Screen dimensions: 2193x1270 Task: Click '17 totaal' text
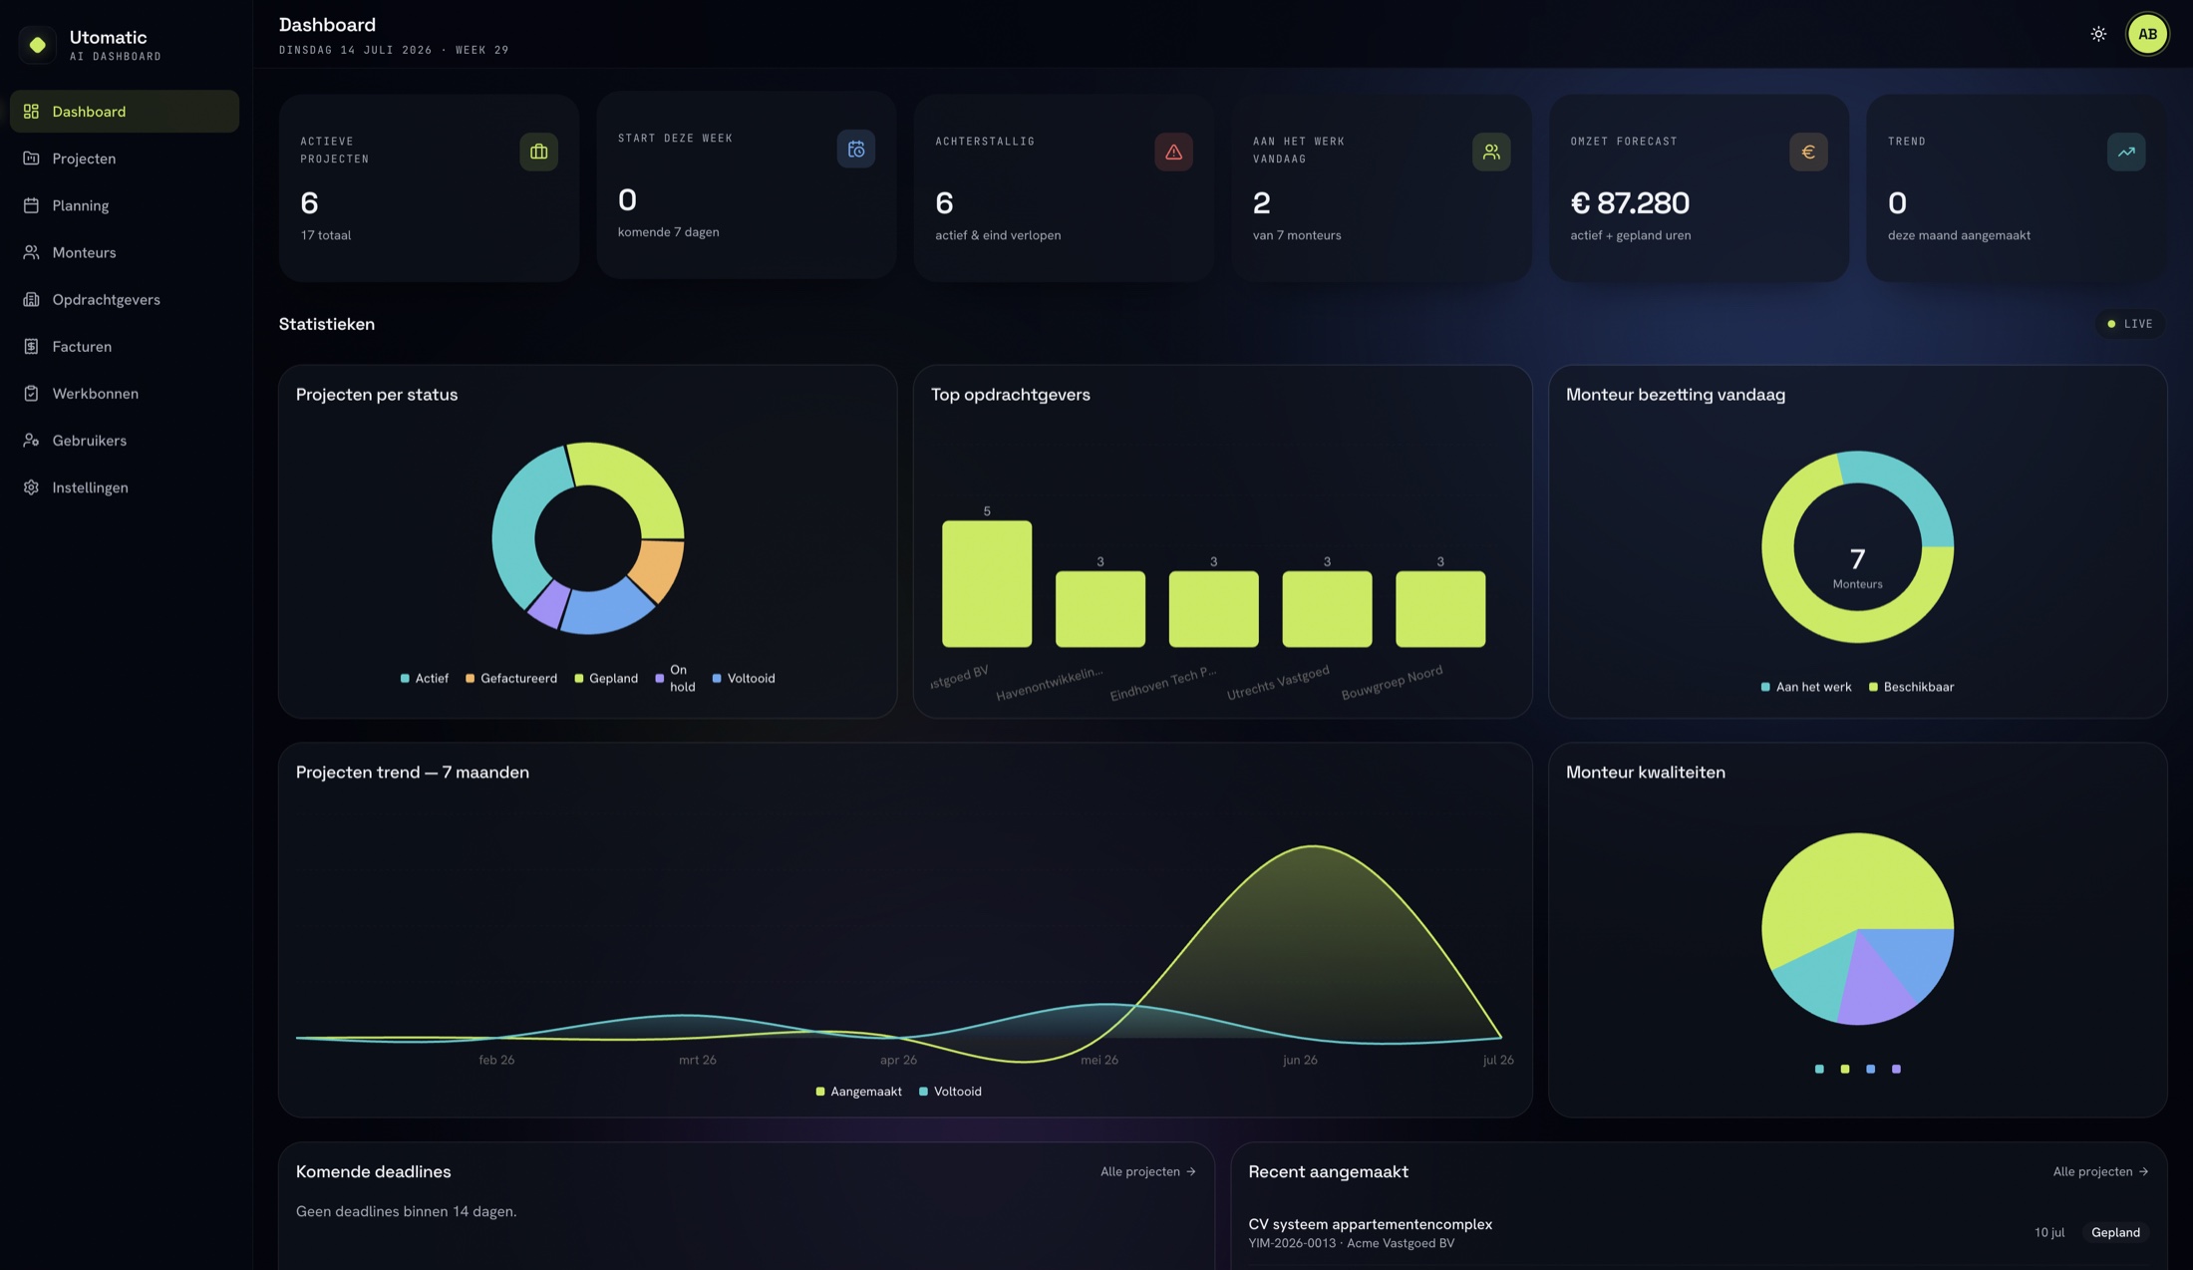point(326,235)
